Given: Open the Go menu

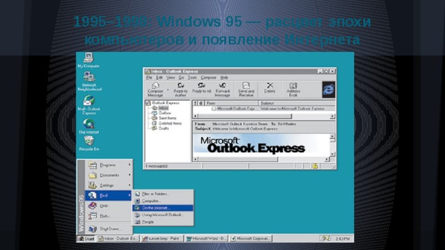Looking at the screenshot, I should tap(181, 77).
